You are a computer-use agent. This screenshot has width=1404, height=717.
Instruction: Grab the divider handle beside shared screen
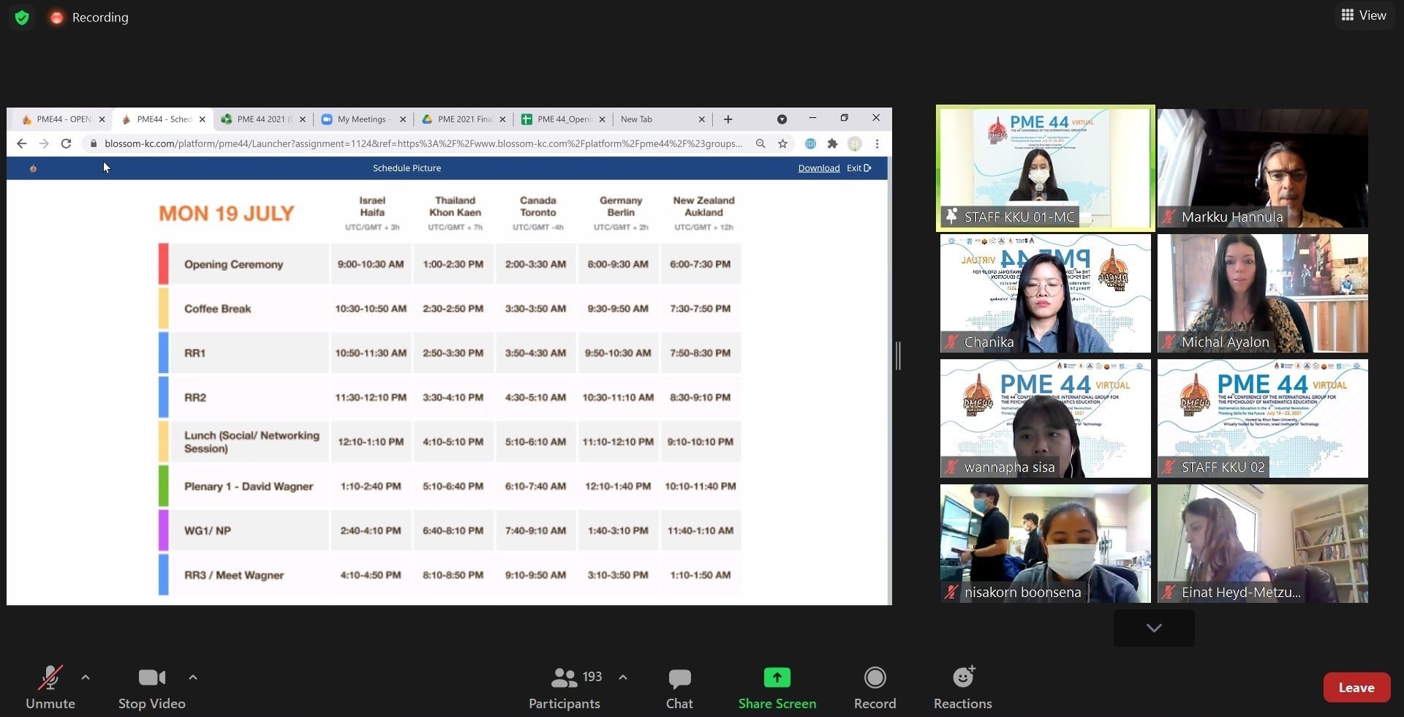click(898, 356)
